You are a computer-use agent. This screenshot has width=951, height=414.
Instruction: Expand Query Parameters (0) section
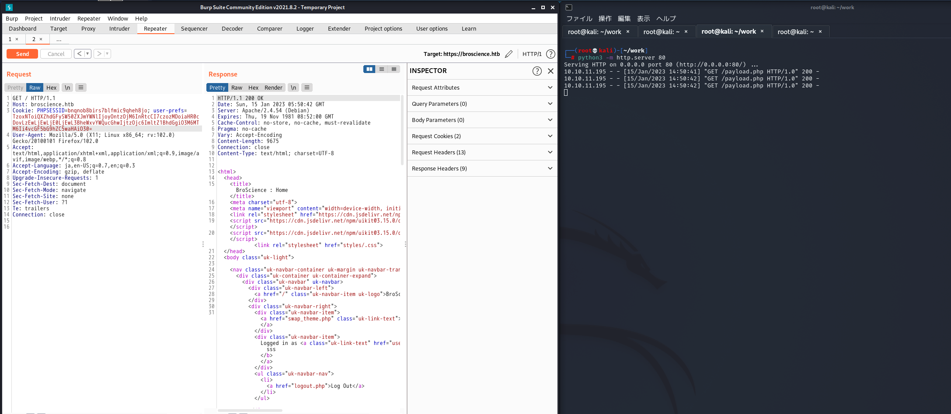tap(482, 104)
